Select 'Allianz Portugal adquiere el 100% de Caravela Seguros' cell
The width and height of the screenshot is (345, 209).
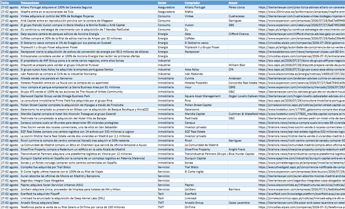point(88,7)
